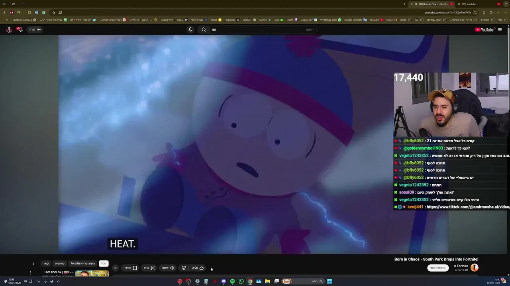Viewport: 510px width, 286px height.
Task: Reload the page
Action: [491, 12]
